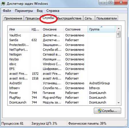Click the Модуль за... description cell
Viewport: 129px width, 128px height.
click(52, 102)
